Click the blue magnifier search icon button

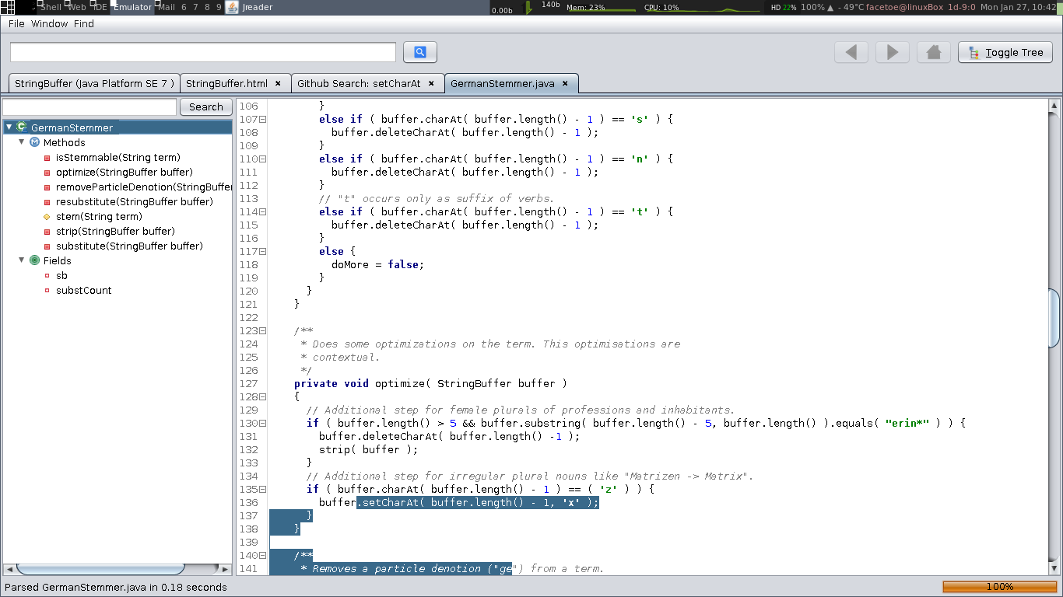point(420,52)
